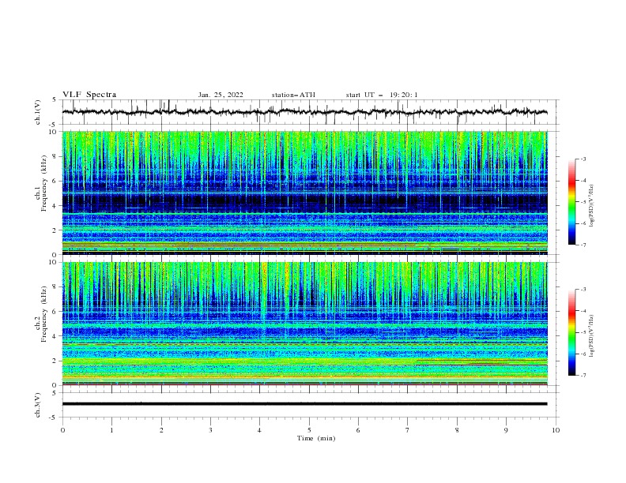Click time-axis tick label "0"
Image resolution: width=626 pixels, height=483 pixels.
[62, 430]
